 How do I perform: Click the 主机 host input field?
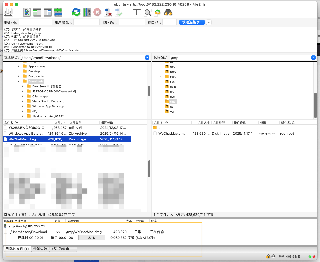pos(35,22)
